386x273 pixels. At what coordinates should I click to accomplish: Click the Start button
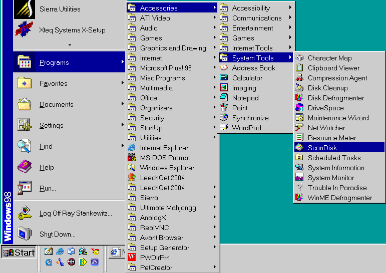click(x=19, y=252)
